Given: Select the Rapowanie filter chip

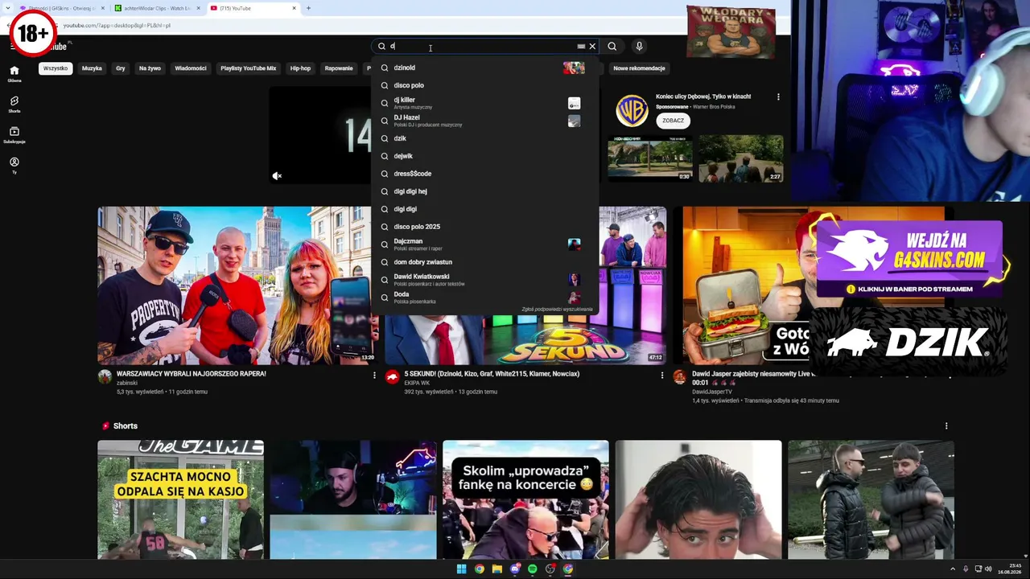Looking at the screenshot, I should pos(339,68).
